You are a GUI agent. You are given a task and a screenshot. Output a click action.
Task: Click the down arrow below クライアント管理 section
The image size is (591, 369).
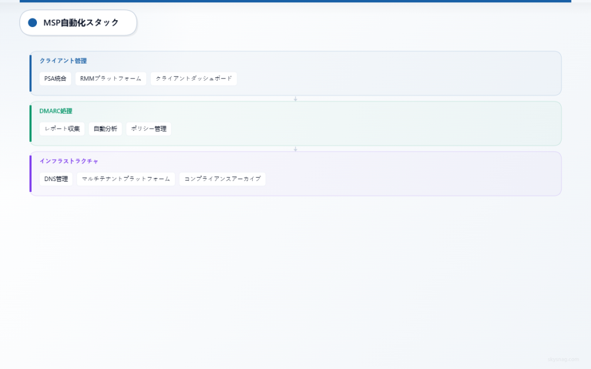pyautogui.click(x=295, y=98)
